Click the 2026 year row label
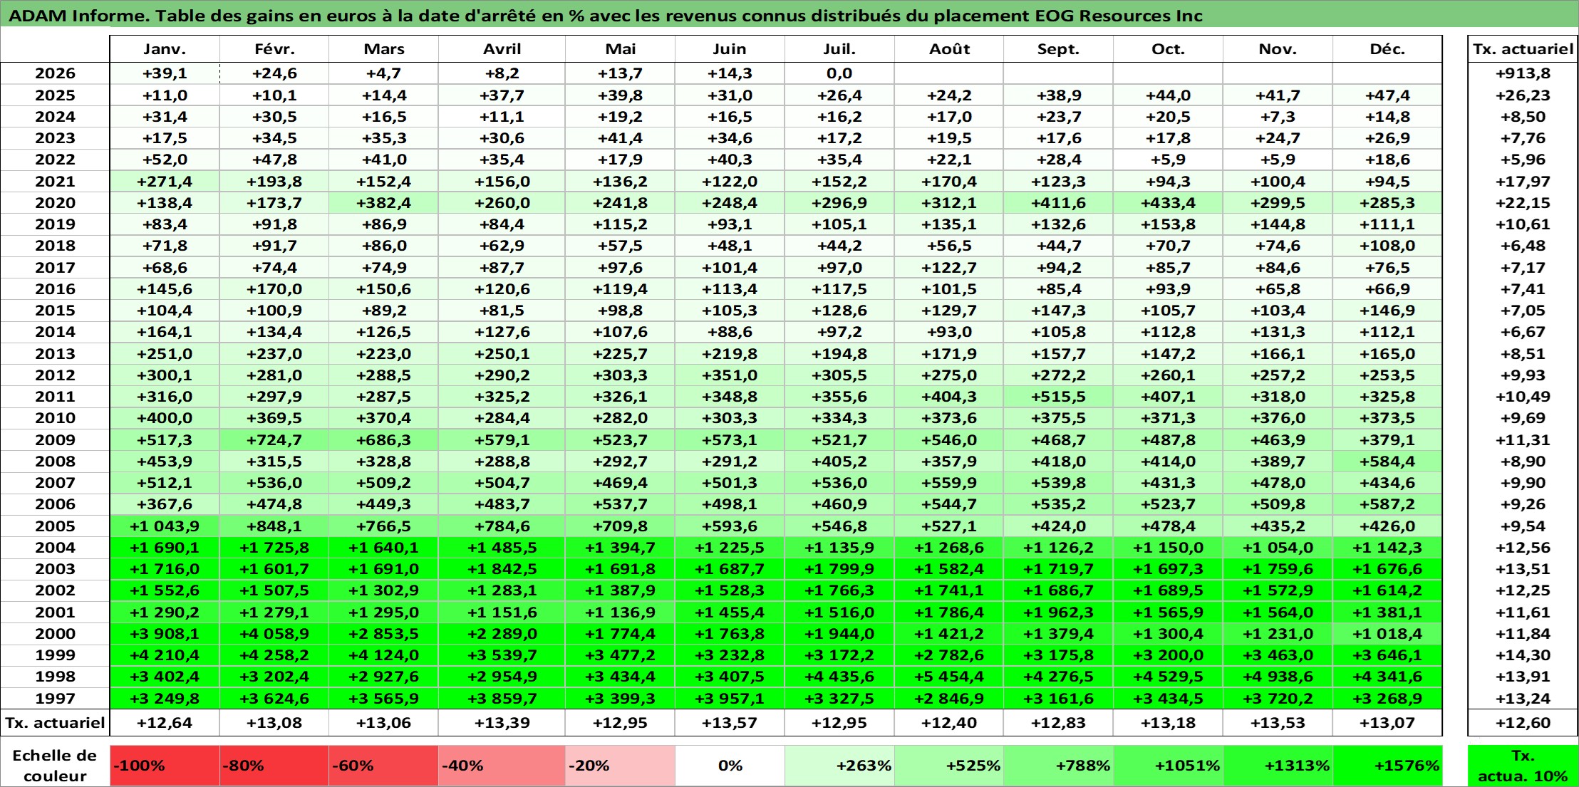This screenshot has width=1579, height=787. click(55, 73)
